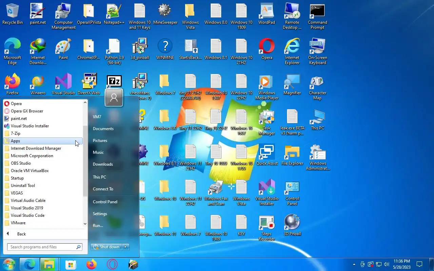Open File Explorer from the taskbar
The height and width of the screenshot is (271, 434).
(x=50, y=264)
